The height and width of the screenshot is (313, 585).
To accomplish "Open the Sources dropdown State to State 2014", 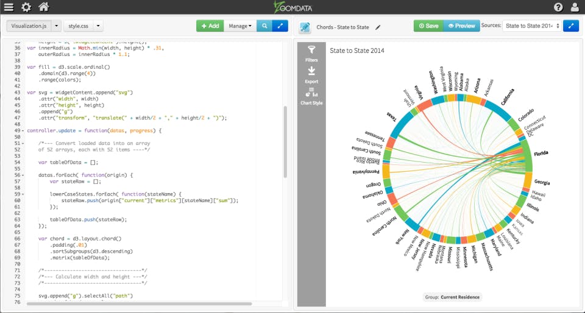I will [x=531, y=26].
